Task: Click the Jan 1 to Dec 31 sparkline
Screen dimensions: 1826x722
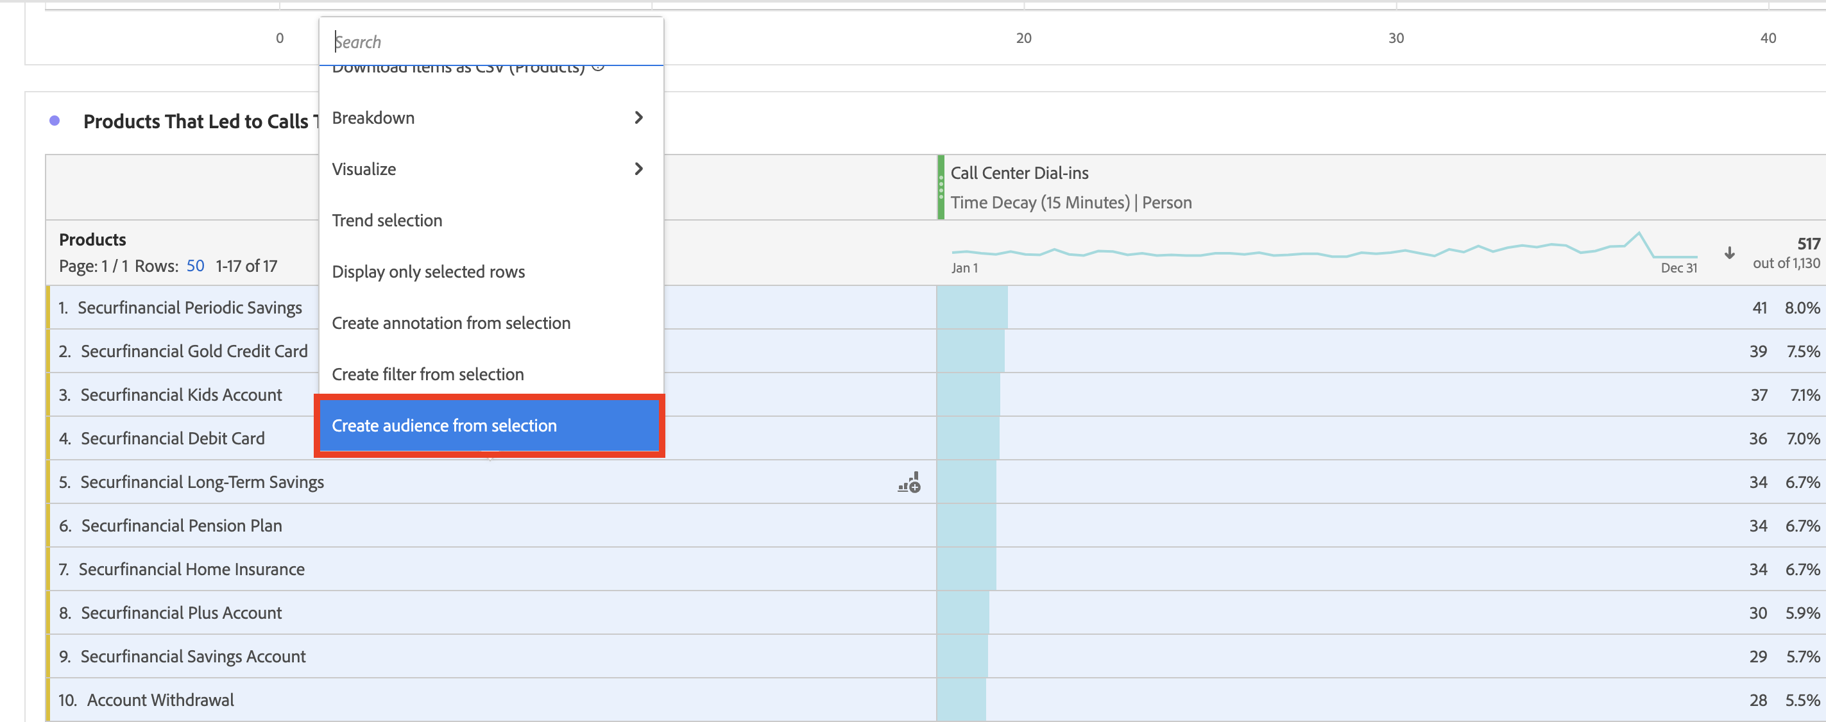Action: tap(1324, 249)
